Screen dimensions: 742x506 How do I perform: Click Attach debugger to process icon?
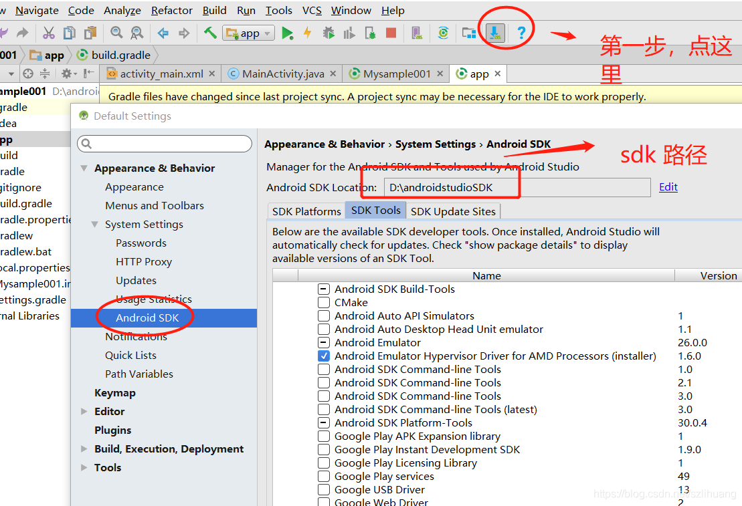(x=371, y=33)
